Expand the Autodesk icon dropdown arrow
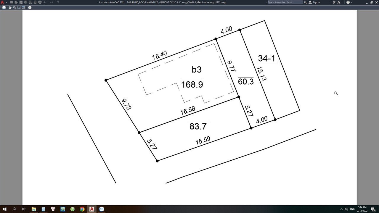The width and height of the screenshot is (379, 213). tap(342, 2)
